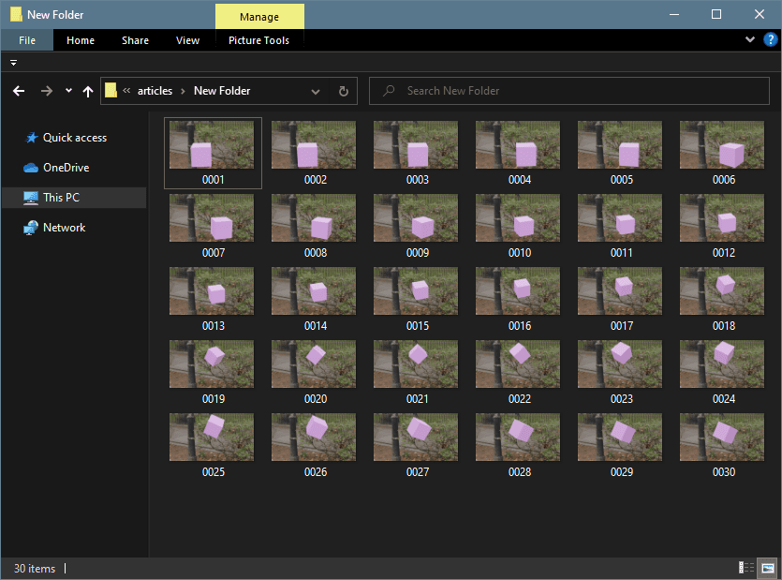This screenshot has height=580, width=782.
Task: Expand the address bar history dropdown
Action: click(x=316, y=91)
